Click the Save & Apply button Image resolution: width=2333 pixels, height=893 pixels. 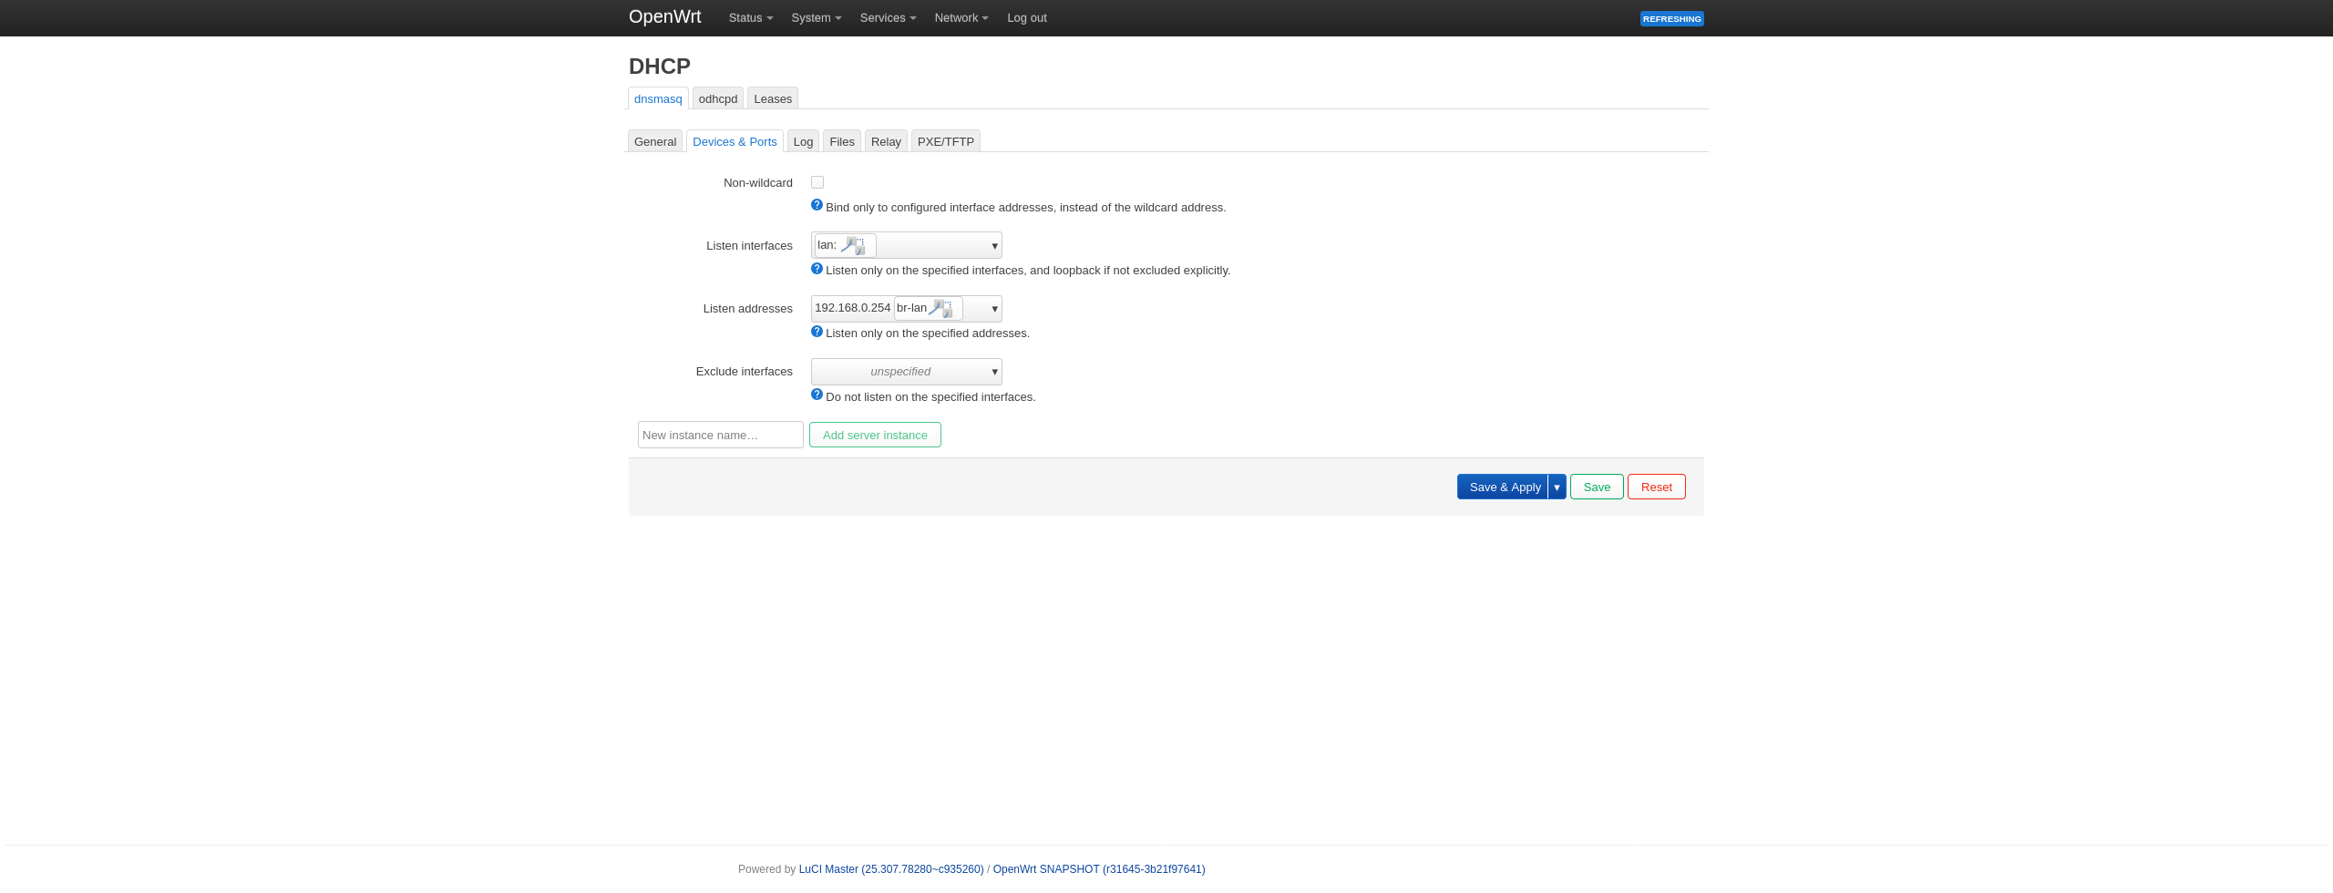pyautogui.click(x=1503, y=487)
